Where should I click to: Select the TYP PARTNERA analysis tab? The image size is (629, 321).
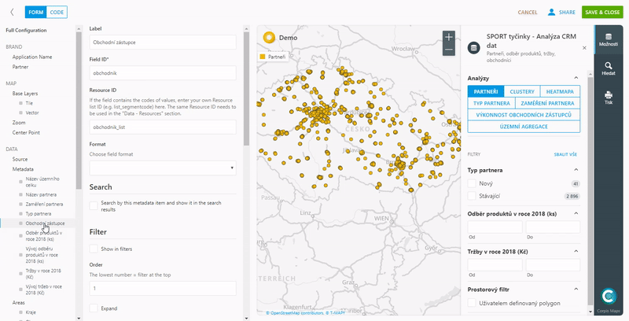[491, 103]
